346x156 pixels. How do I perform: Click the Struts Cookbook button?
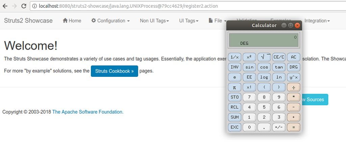tap(115, 71)
